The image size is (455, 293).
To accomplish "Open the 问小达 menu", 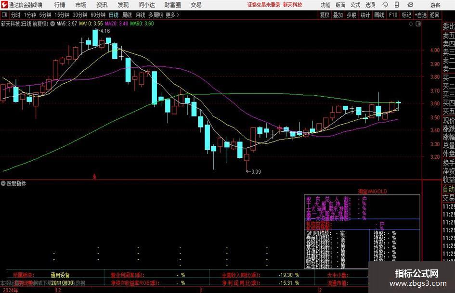I will point(146,5).
